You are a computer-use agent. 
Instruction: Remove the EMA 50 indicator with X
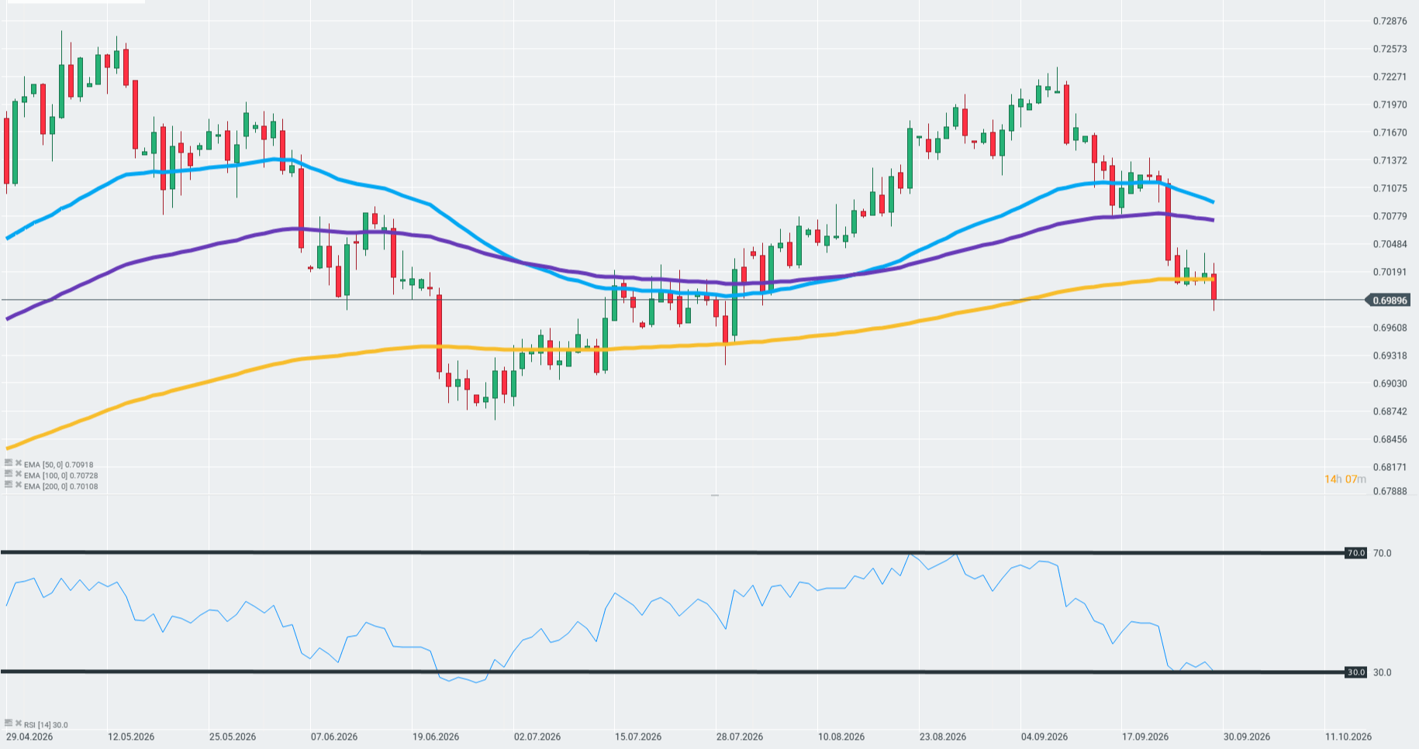(19, 463)
